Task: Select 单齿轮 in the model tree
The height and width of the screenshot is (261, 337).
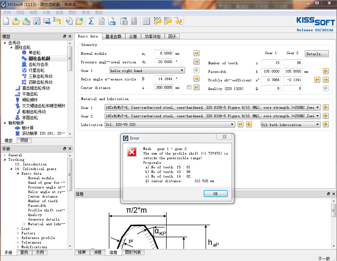Action: click(34, 53)
